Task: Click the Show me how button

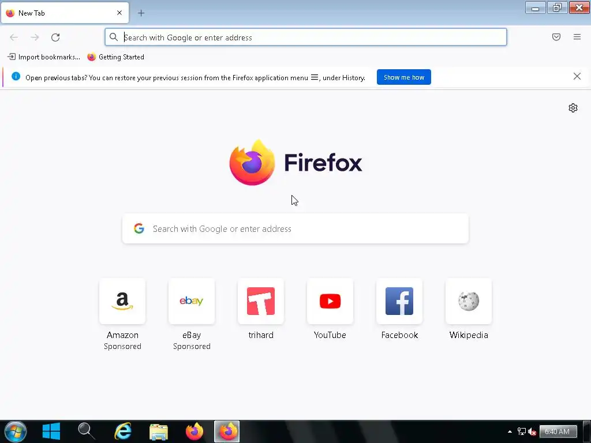Action: [x=403, y=77]
